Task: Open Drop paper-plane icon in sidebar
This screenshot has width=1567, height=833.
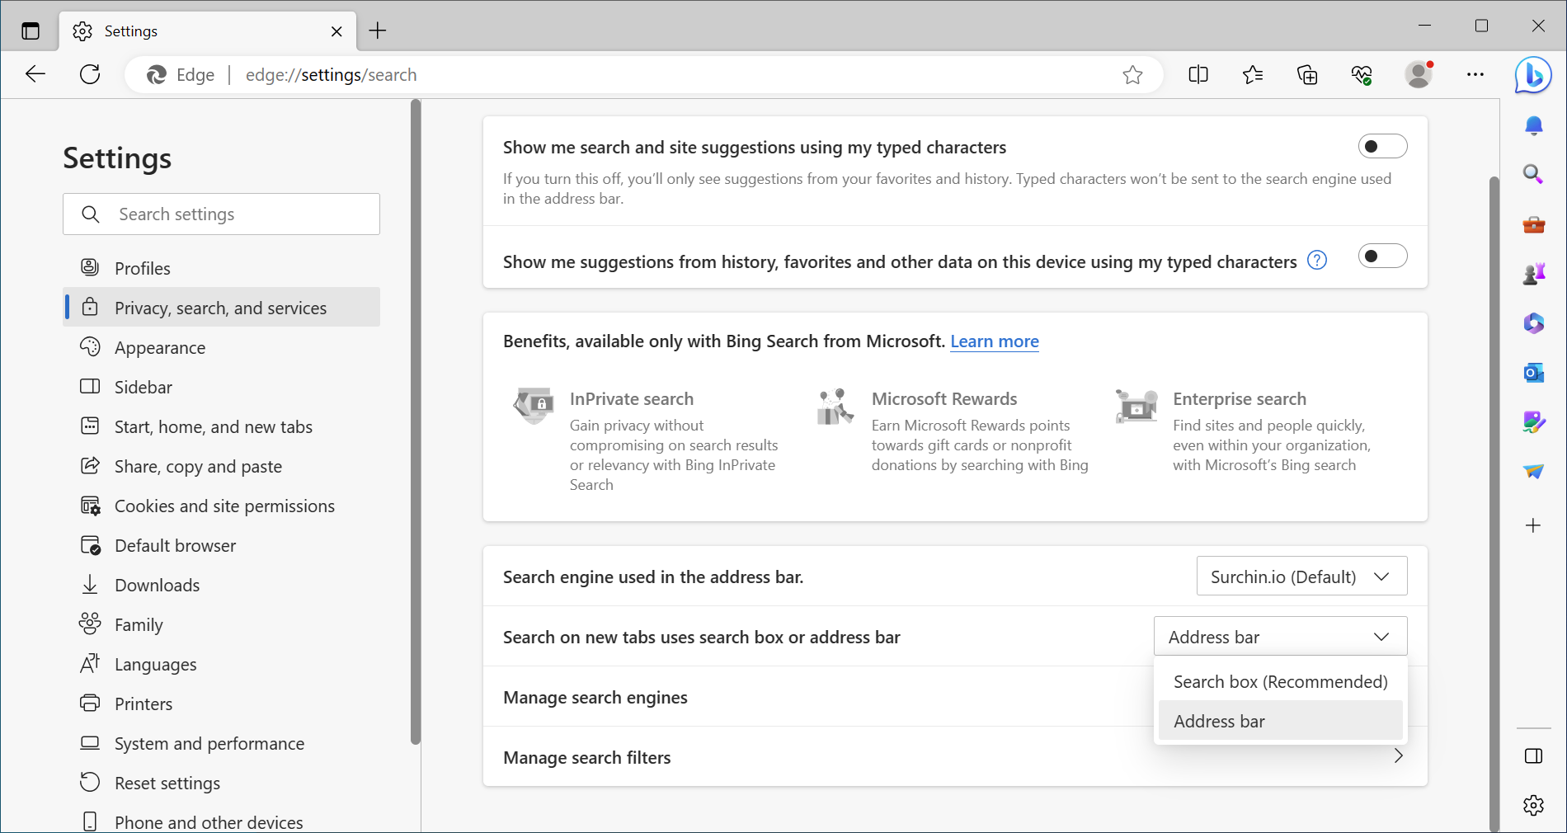Action: tap(1533, 472)
